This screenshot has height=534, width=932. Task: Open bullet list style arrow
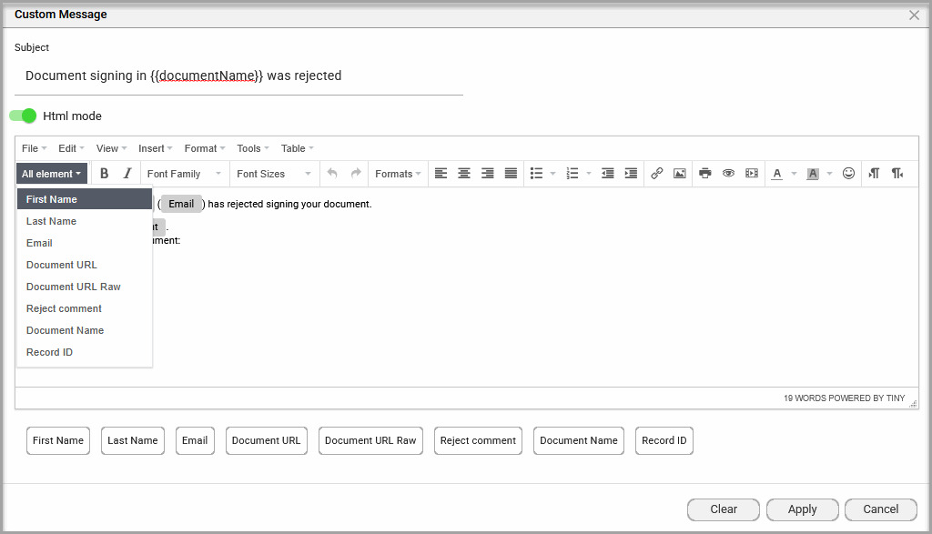[552, 174]
